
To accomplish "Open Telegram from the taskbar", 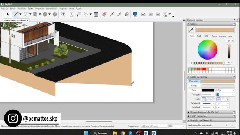I will pyautogui.click(x=130, y=133).
